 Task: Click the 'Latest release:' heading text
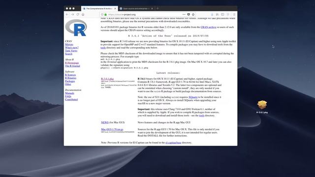[168, 73]
